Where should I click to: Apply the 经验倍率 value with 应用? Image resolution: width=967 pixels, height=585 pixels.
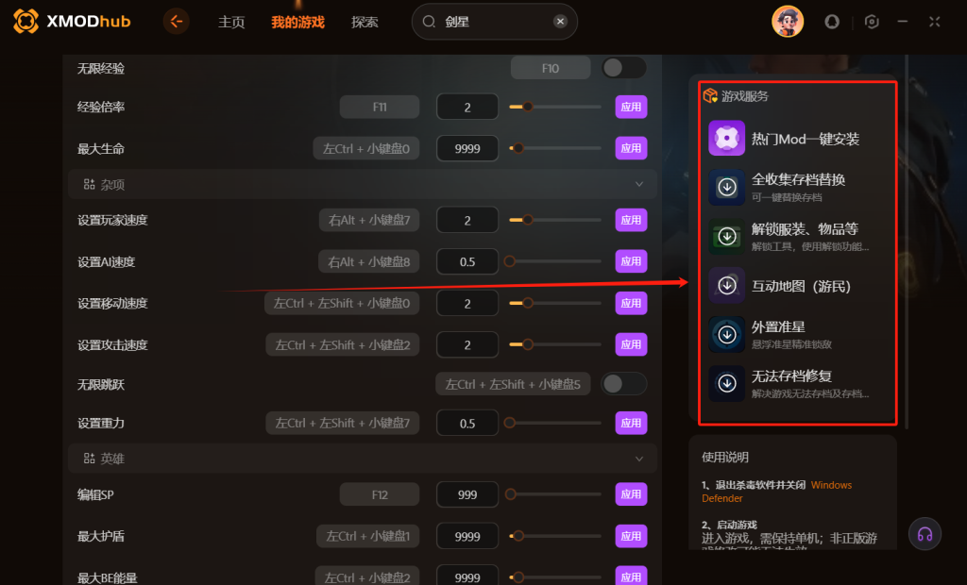click(631, 107)
